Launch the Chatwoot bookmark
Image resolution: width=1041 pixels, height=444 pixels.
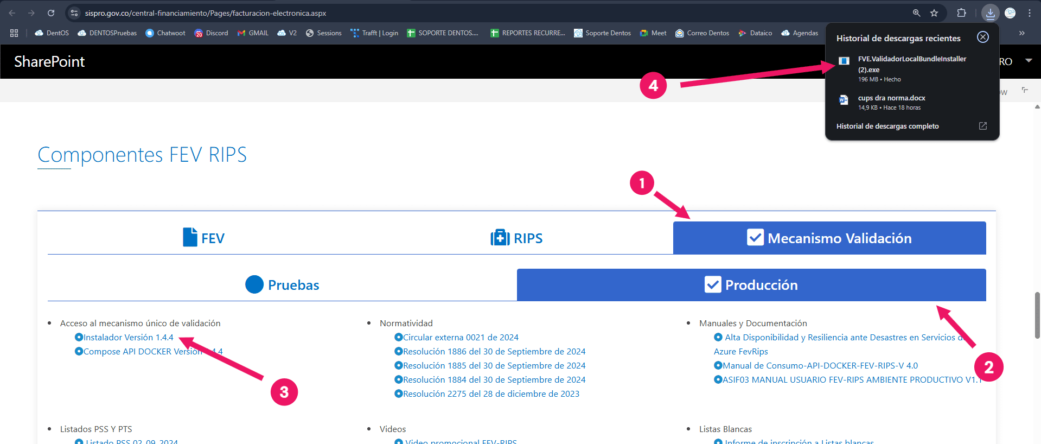coord(165,33)
